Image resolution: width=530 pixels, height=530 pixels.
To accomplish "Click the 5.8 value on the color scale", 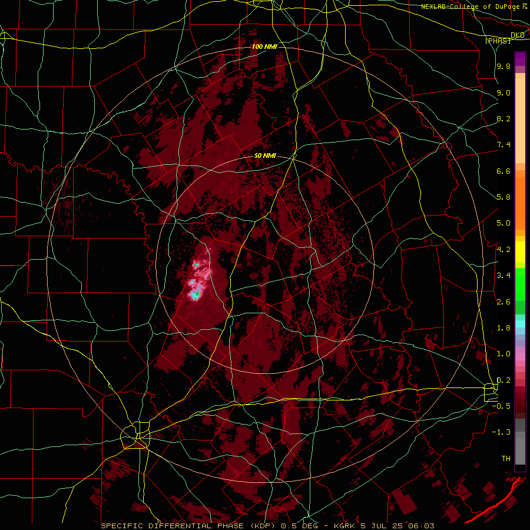I will [503, 197].
